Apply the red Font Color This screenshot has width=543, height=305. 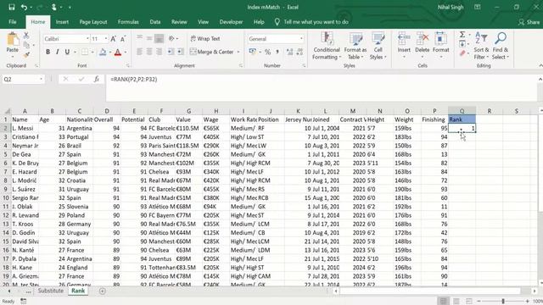(118, 52)
